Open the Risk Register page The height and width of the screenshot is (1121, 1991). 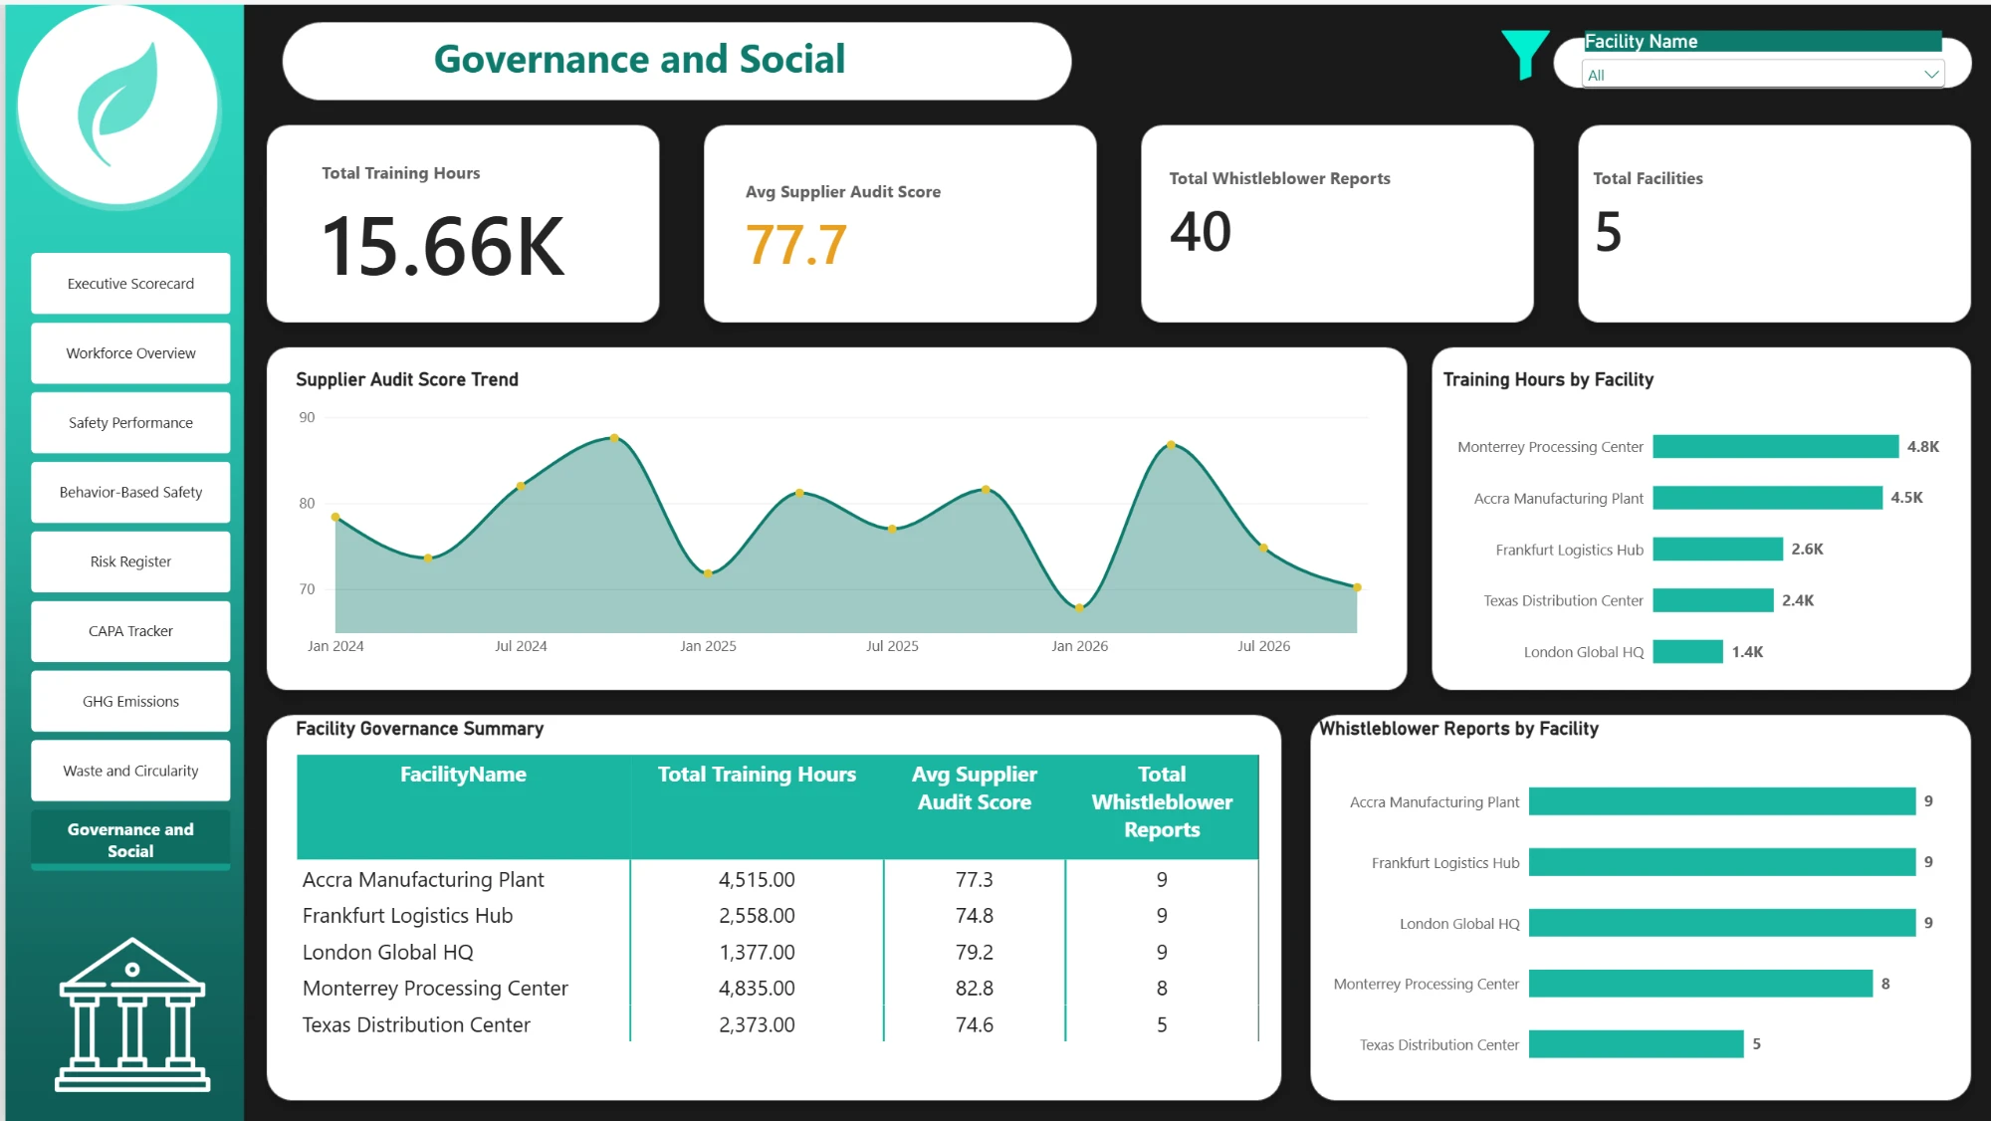pyautogui.click(x=130, y=561)
